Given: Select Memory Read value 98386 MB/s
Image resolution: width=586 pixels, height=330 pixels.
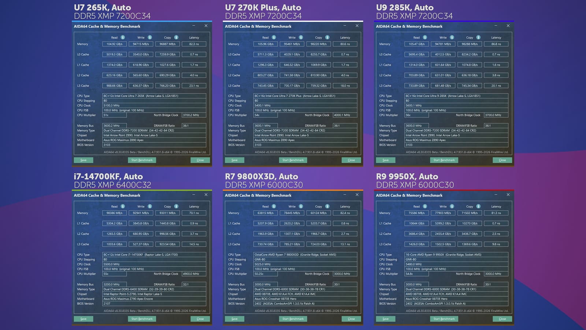Looking at the screenshot, I should tap(115, 213).
